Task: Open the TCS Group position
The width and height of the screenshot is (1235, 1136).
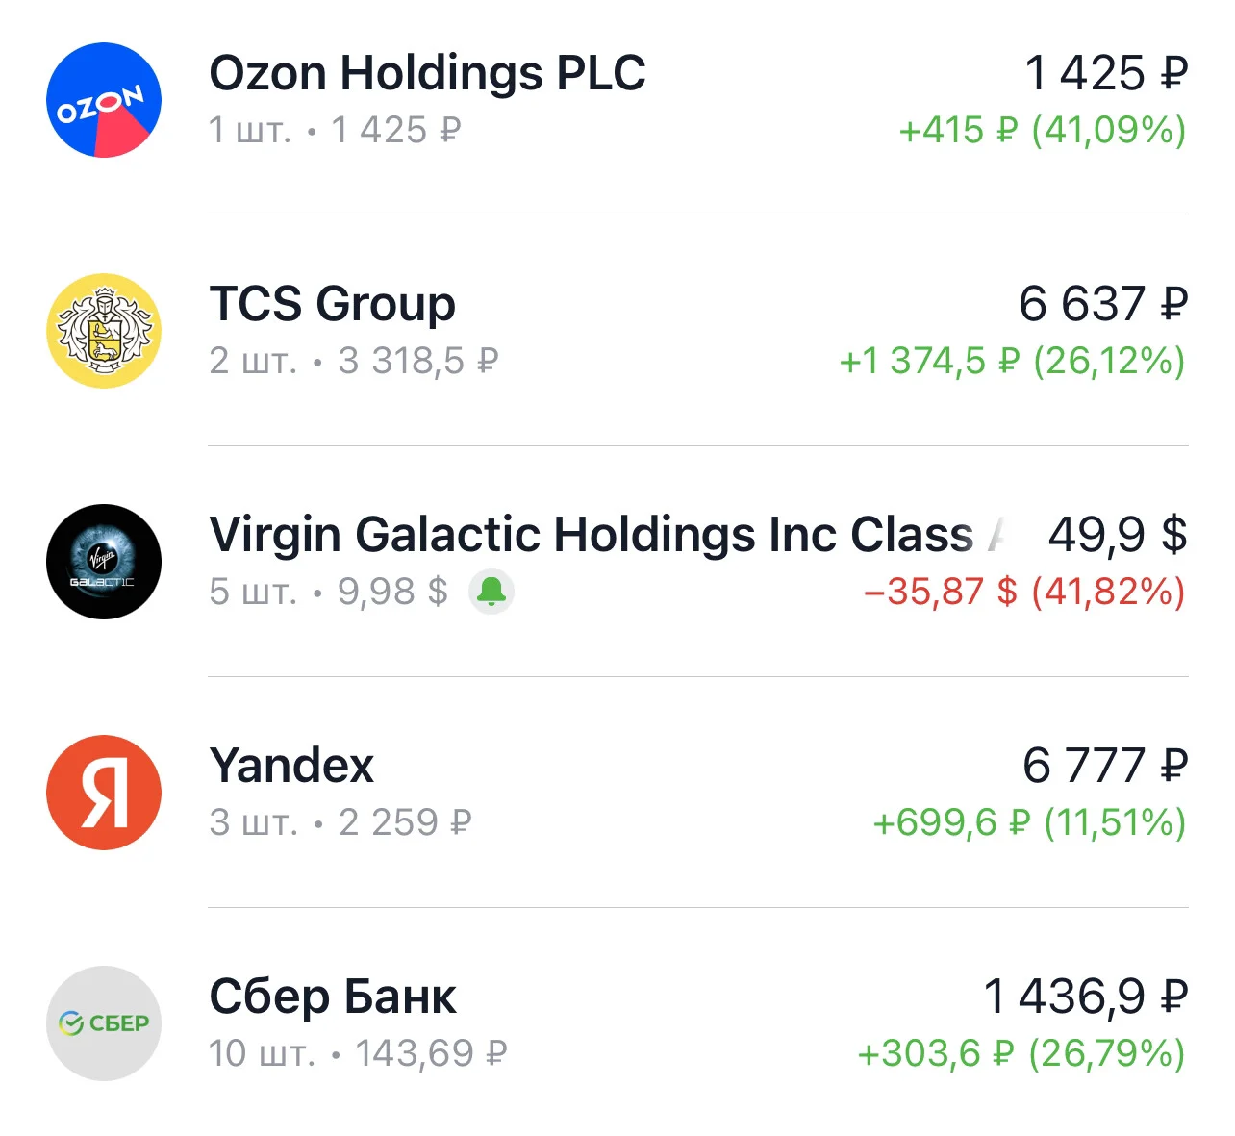Action: pos(617,331)
